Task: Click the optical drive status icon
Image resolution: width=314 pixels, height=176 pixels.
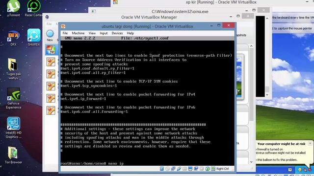Action: (167, 169)
